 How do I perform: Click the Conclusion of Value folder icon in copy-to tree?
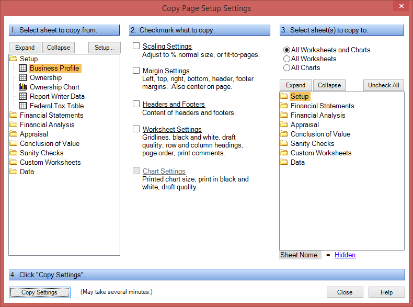click(x=284, y=134)
